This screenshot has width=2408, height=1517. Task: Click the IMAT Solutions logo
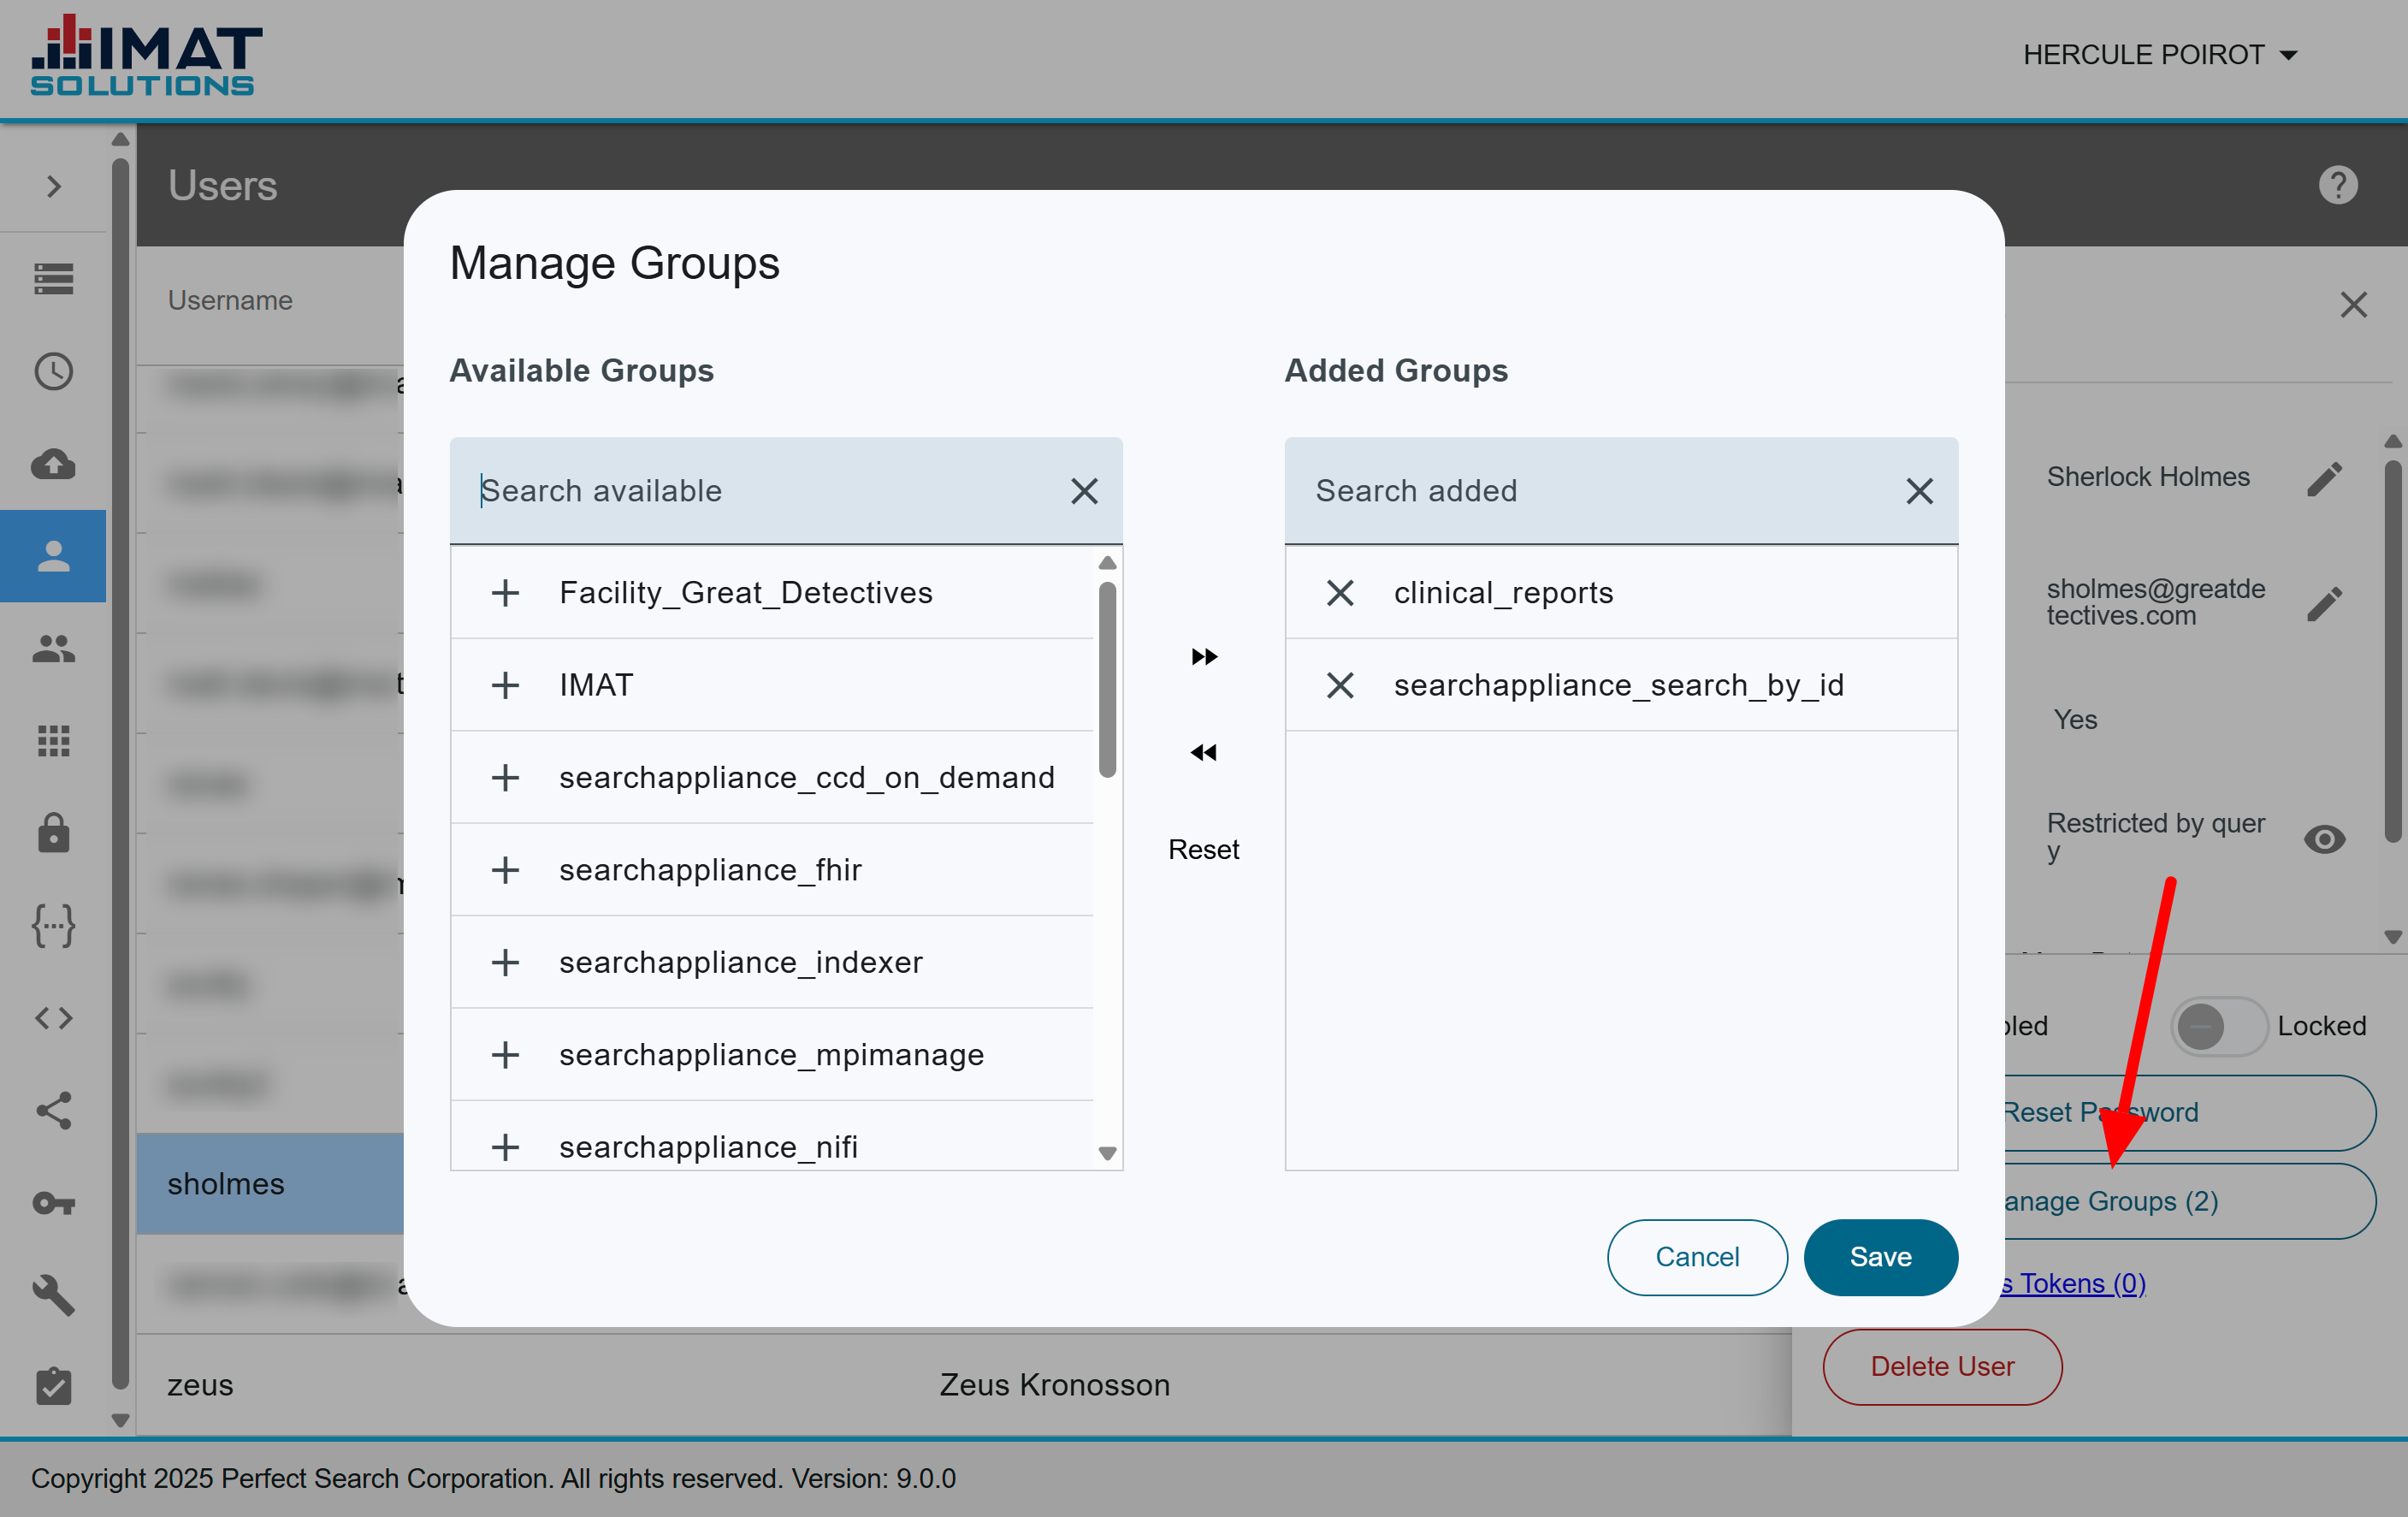(146, 55)
